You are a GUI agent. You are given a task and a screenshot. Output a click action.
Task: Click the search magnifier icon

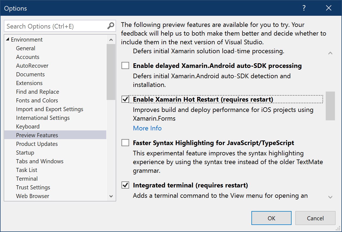point(111,26)
